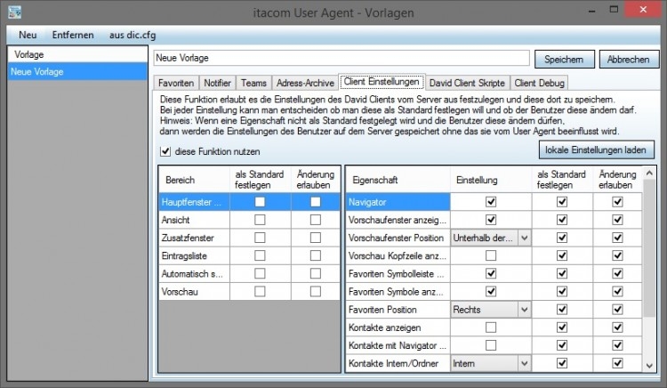Uncheck Änderung erlauben for Navigator
The width and height of the screenshot is (667, 388).
[x=617, y=202]
